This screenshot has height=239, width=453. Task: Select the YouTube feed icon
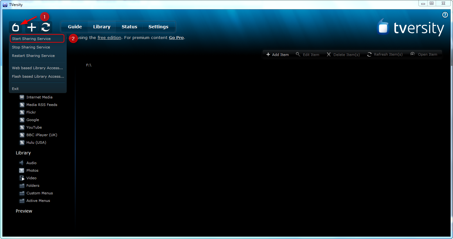click(22, 127)
